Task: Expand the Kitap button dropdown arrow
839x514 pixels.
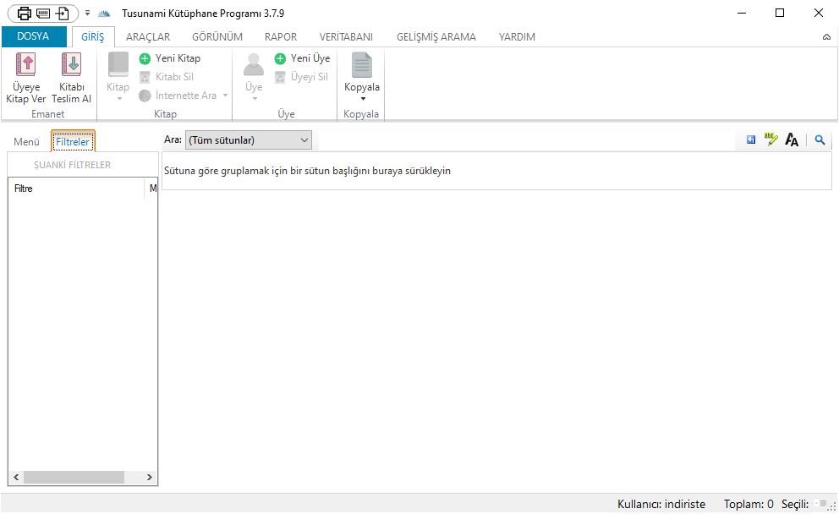Action: point(119,98)
